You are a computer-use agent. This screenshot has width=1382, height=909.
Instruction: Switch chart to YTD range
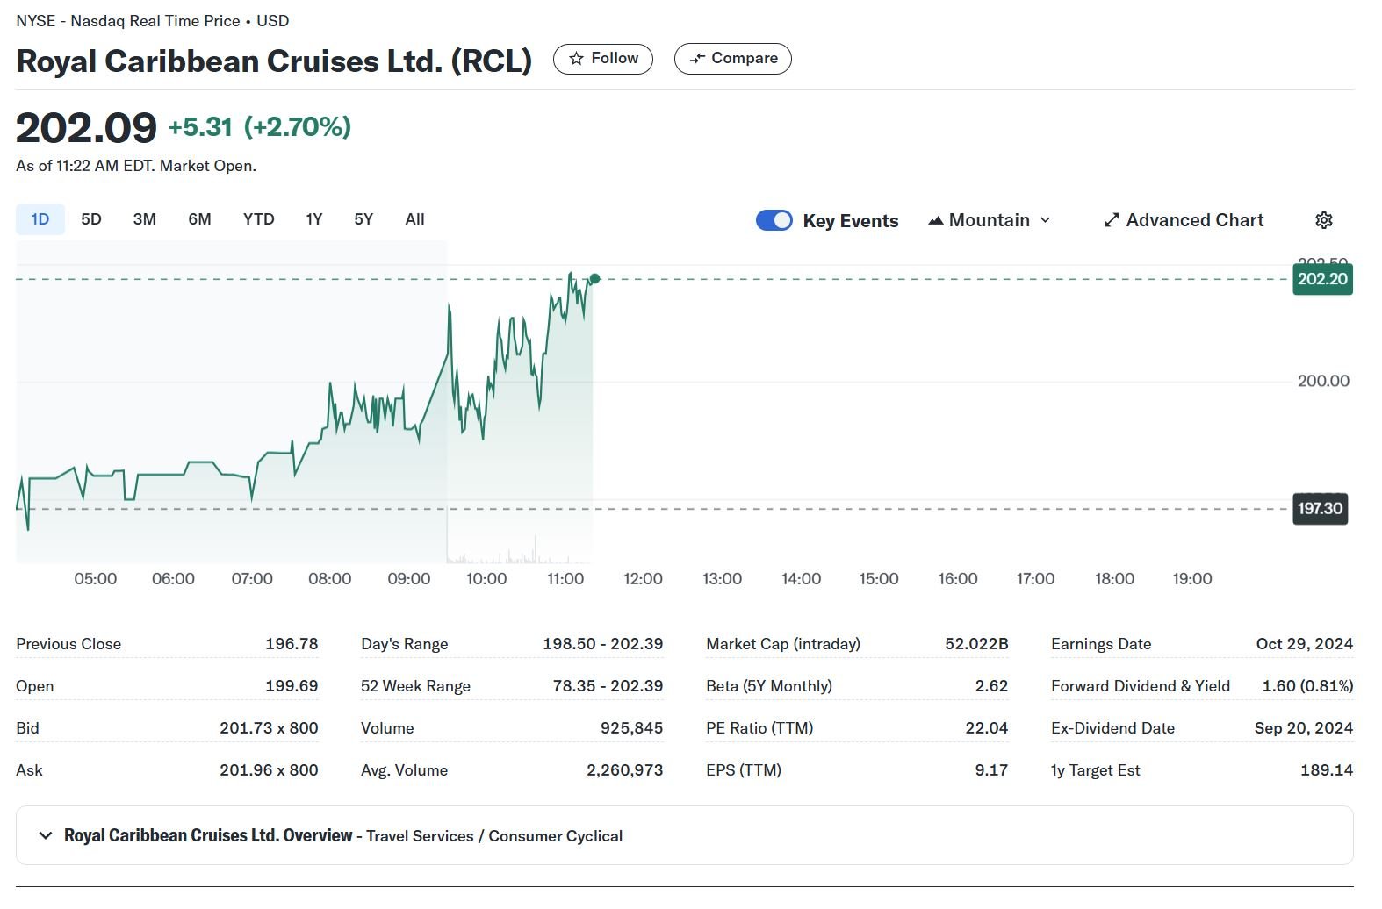point(259,219)
